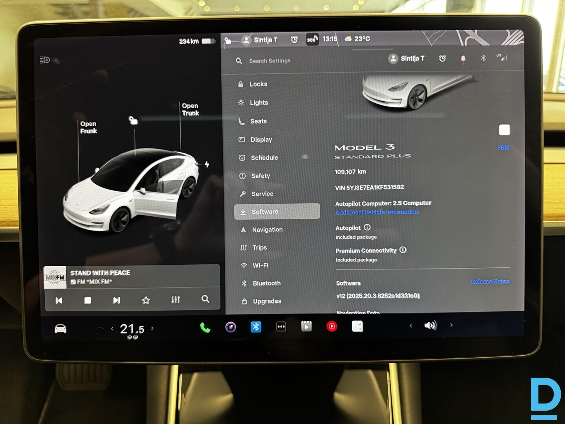Tap the VIN number text
Screen dimensions: 565x424
(370, 188)
